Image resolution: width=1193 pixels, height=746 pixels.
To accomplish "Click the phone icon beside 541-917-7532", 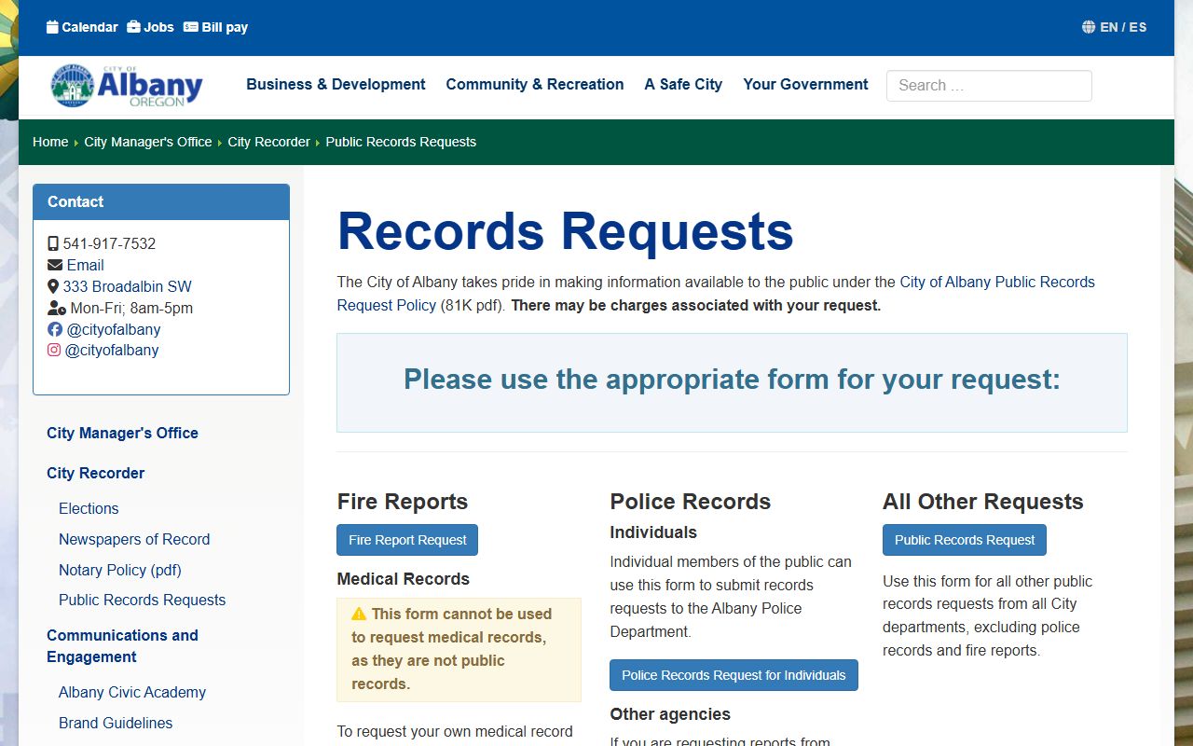I will [53, 243].
